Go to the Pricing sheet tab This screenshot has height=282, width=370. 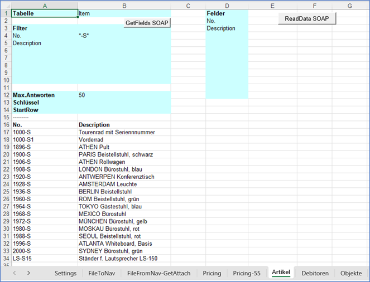pos(212,273)
